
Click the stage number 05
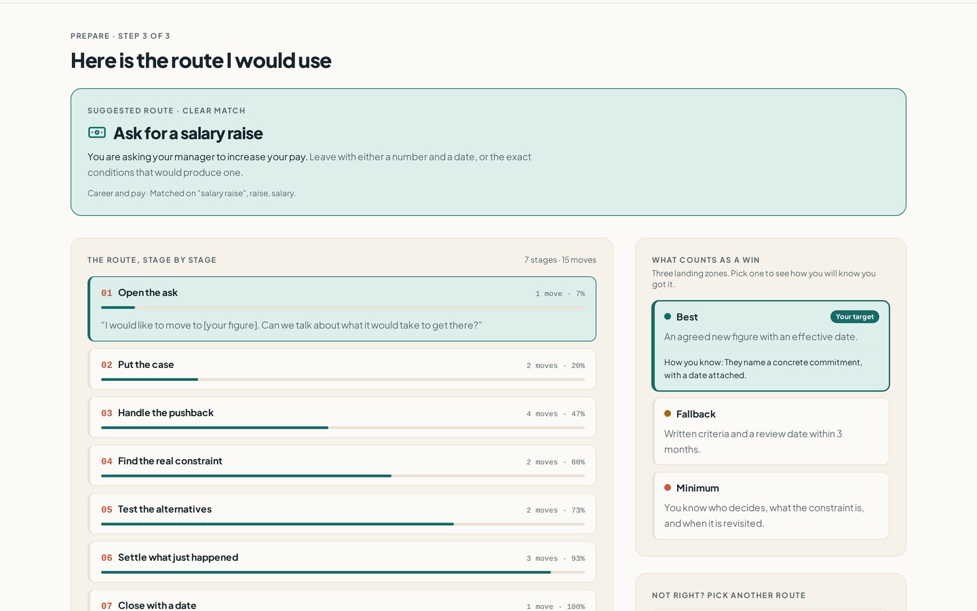(107, 510)
